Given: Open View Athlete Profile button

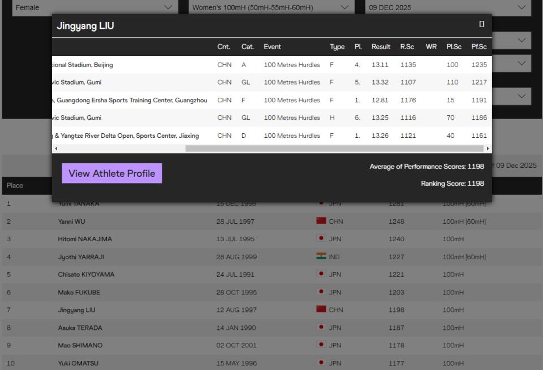Looking at the screenshot, I should coord(112,173).
